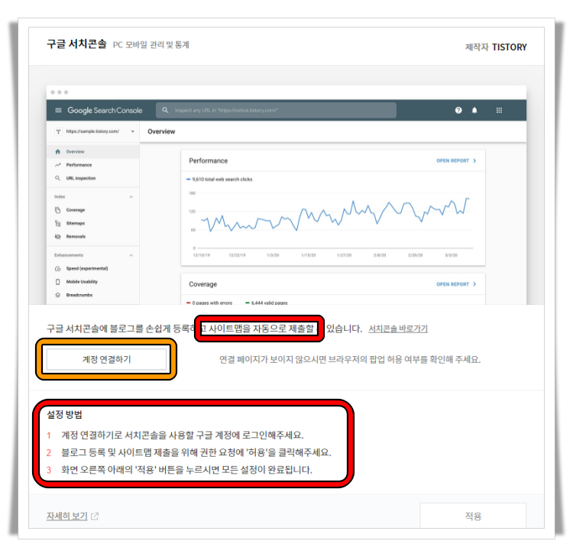Click the Performance trend icon
573x557 pixels.
coord(57,165)
